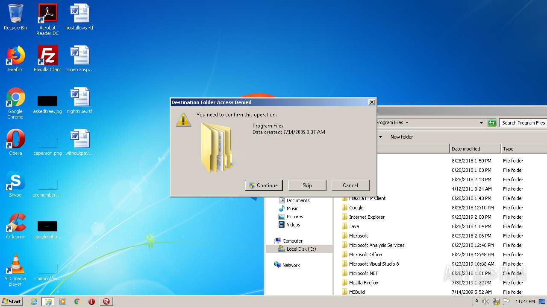Open the address bar history dropdown

(x=481, y=123)
